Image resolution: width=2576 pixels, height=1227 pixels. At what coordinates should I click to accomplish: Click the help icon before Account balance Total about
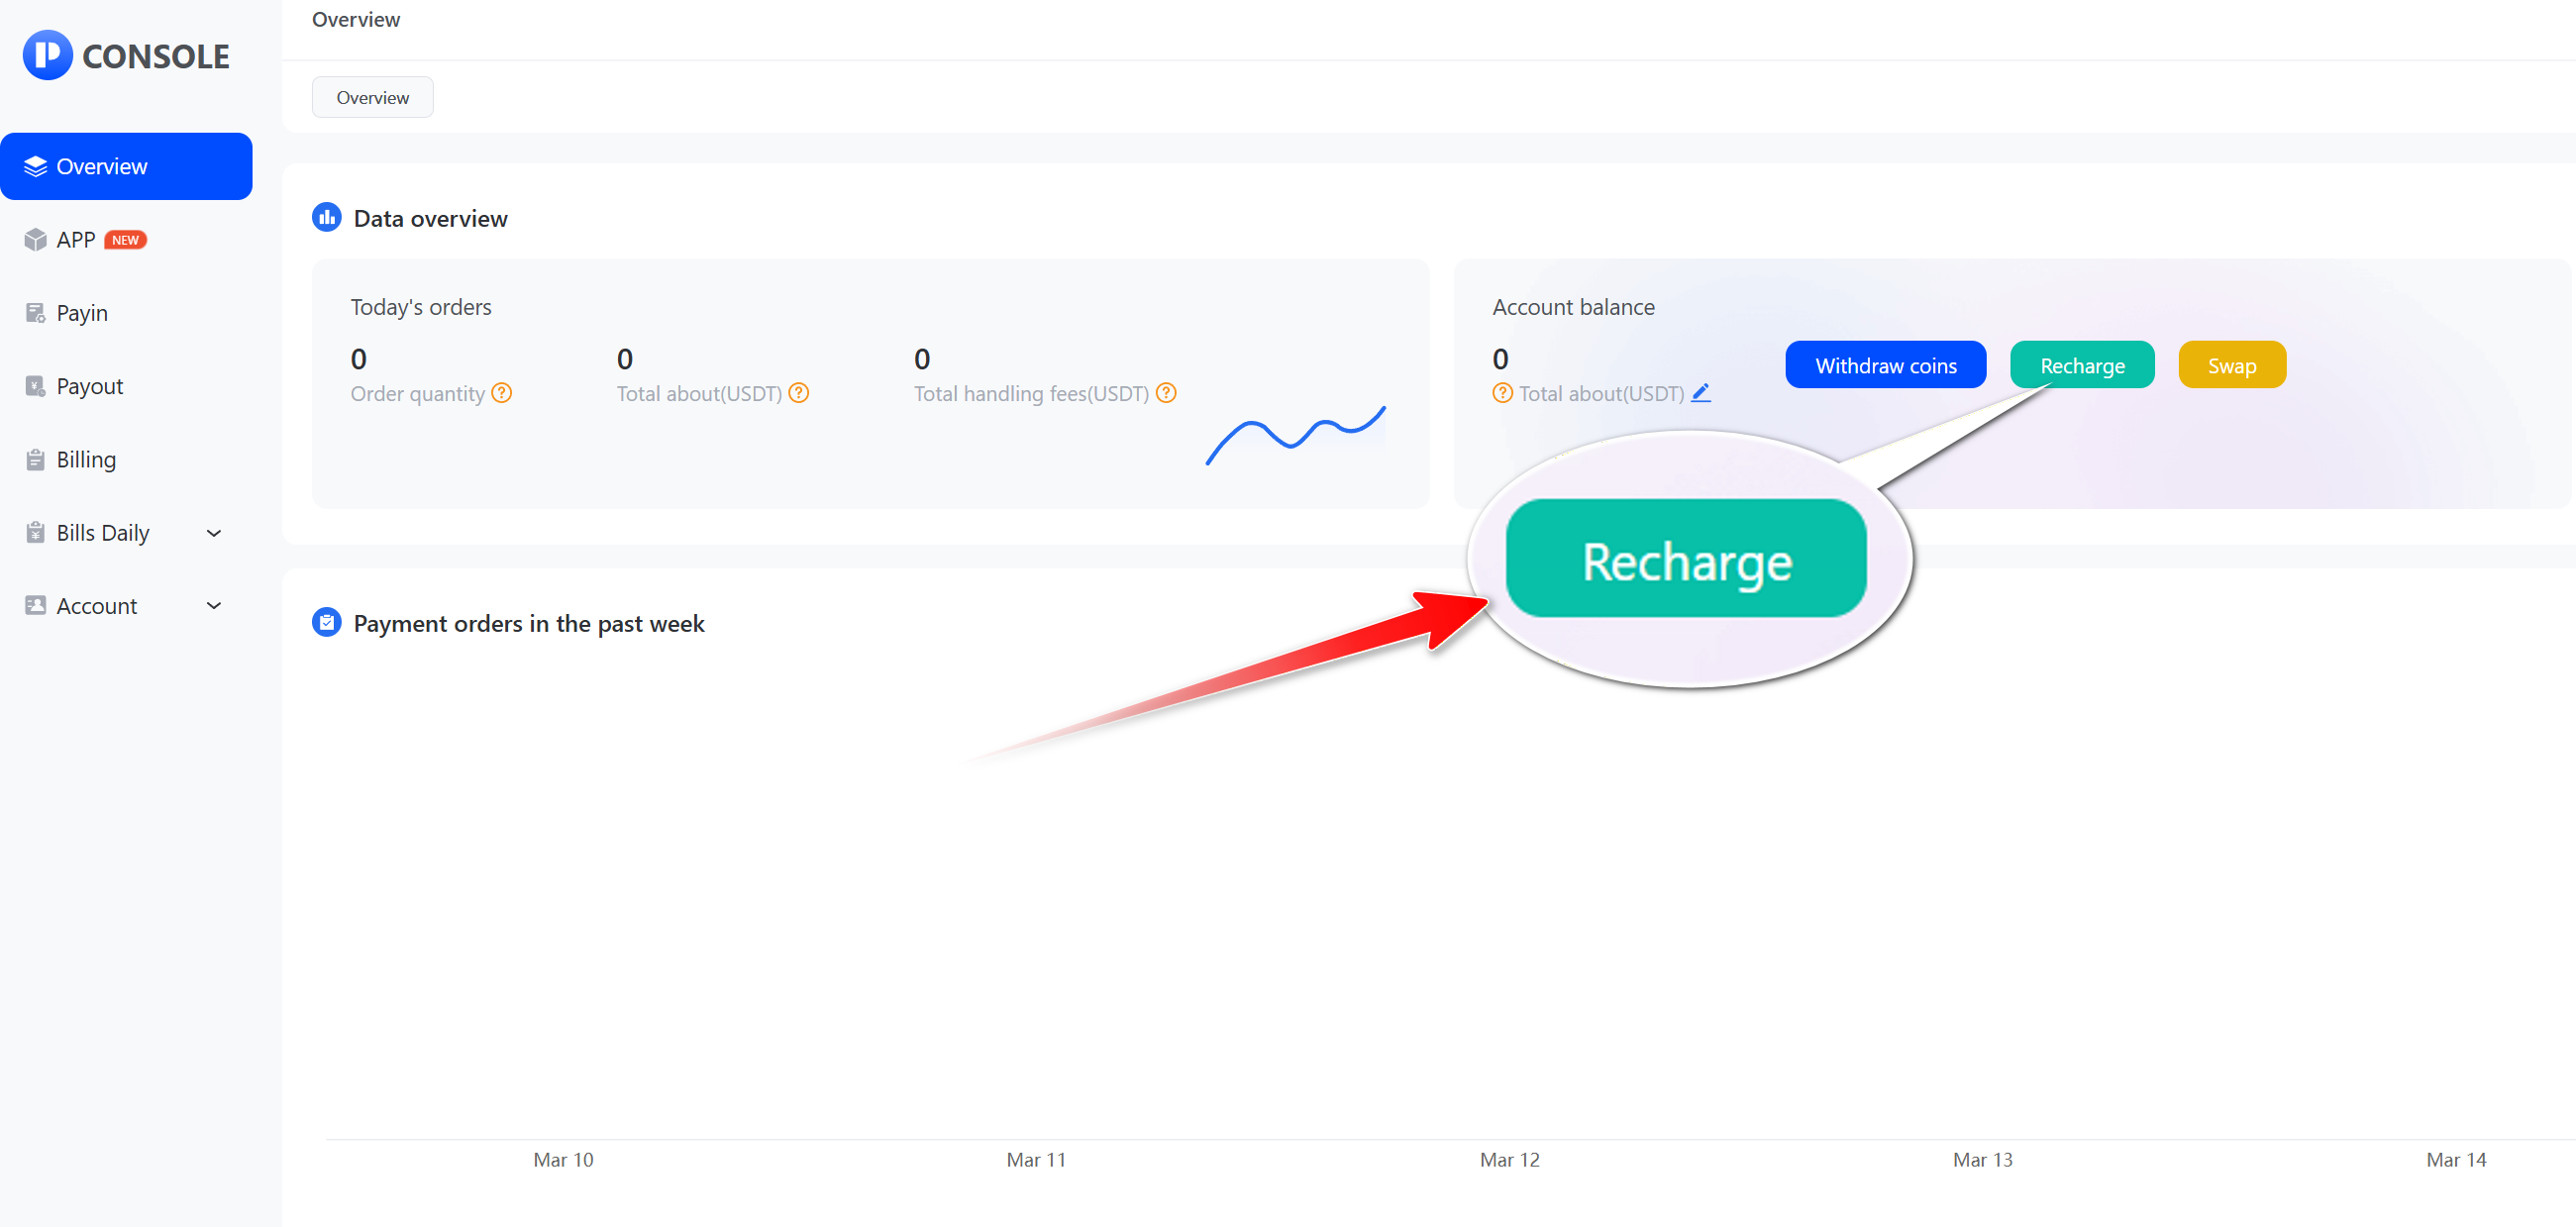tap(1502, 393)
